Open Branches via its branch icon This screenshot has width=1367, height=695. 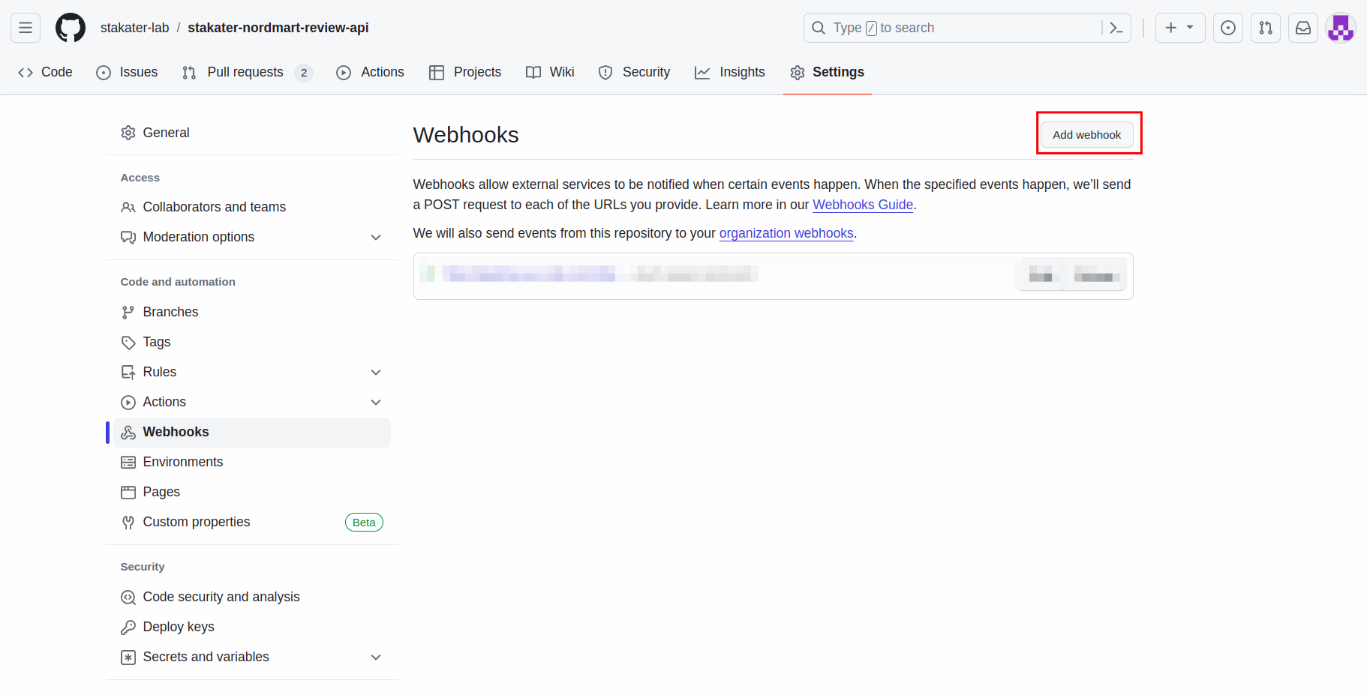point(128,312)
